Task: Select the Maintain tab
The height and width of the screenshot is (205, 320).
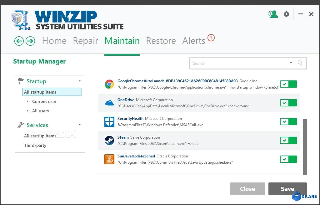Action: 122,41
